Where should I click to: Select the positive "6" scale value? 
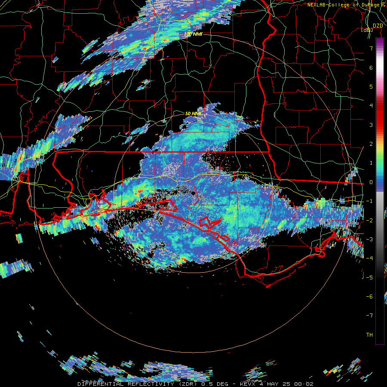pyautogui.click(x=371, y=68)
